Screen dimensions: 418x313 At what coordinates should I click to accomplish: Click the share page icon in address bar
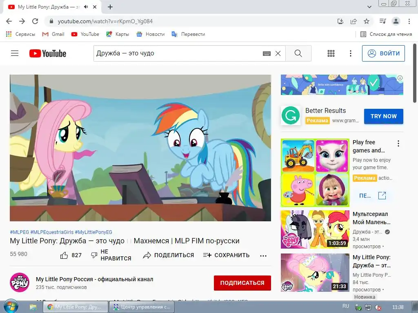354,21
